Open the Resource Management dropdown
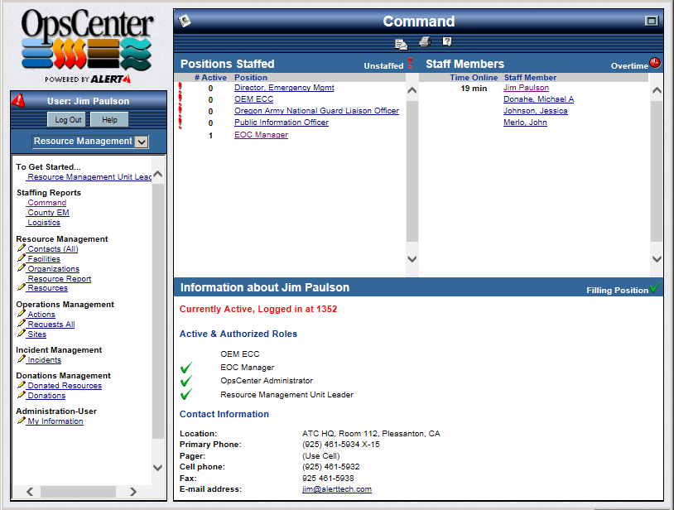 [x=142, y=142]
